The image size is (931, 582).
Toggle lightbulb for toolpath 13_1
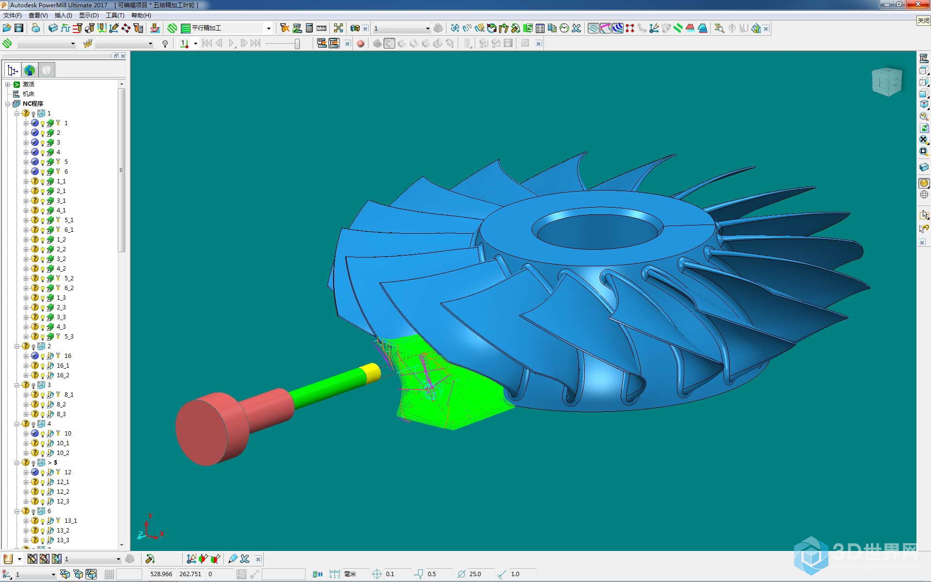click(x=43, y=521)
